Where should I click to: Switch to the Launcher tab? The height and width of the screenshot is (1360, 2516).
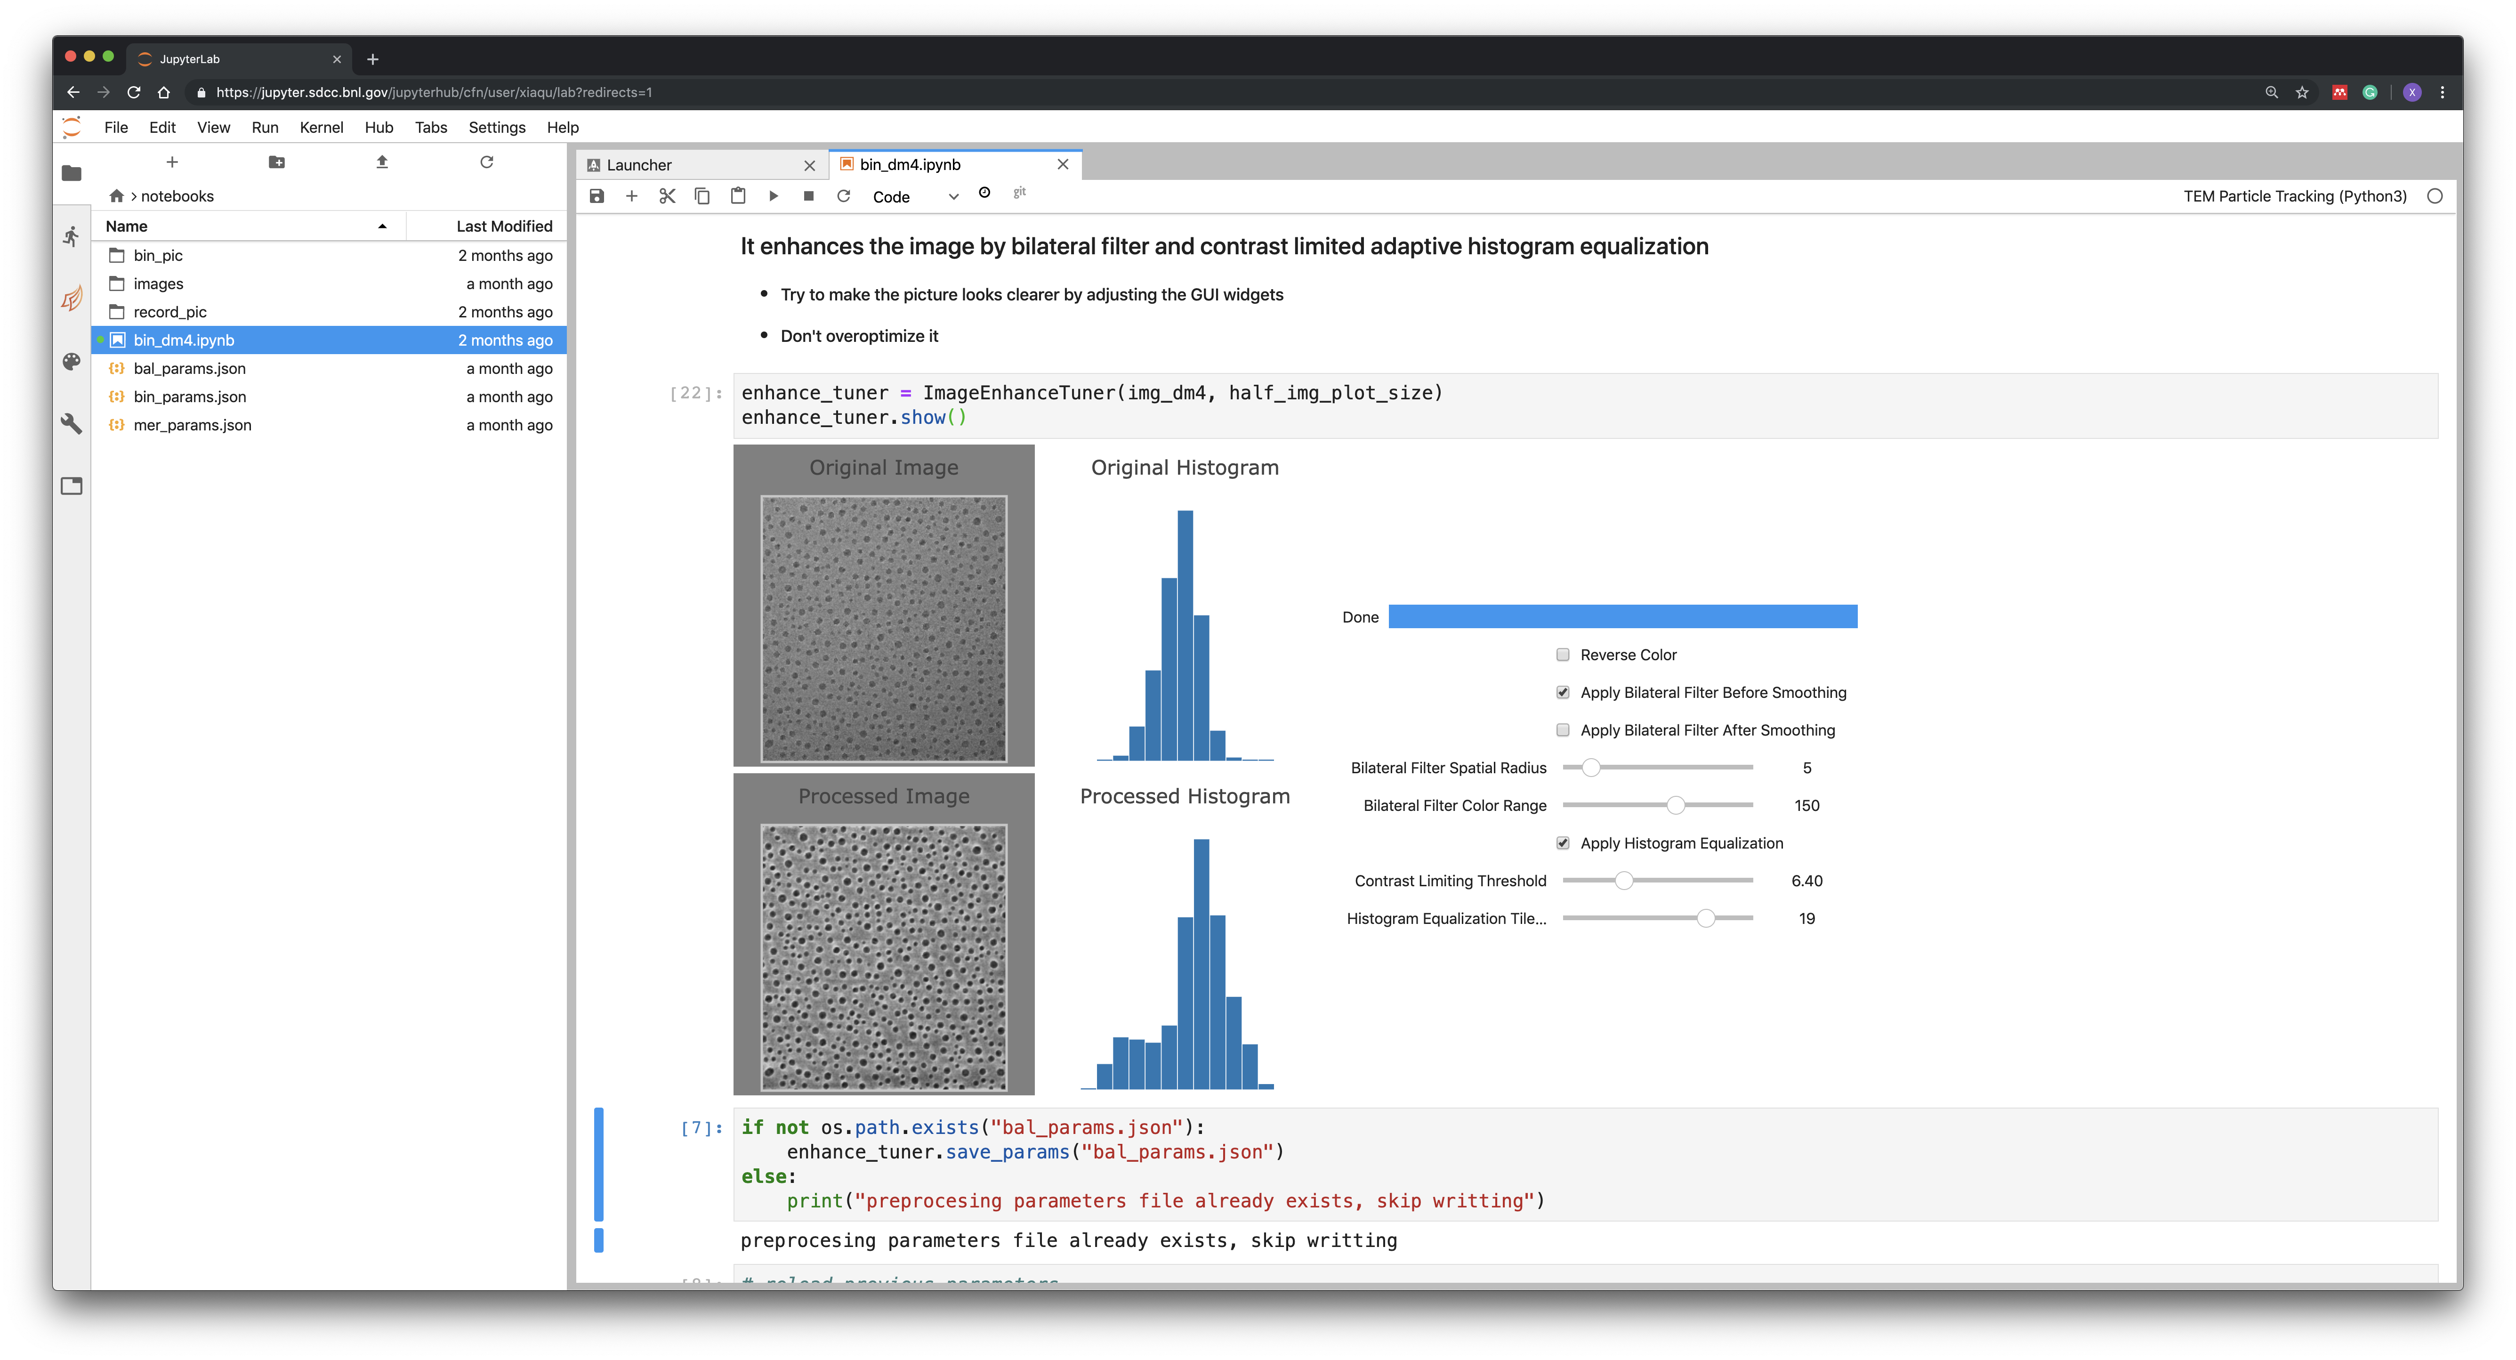tap(640, 165)
